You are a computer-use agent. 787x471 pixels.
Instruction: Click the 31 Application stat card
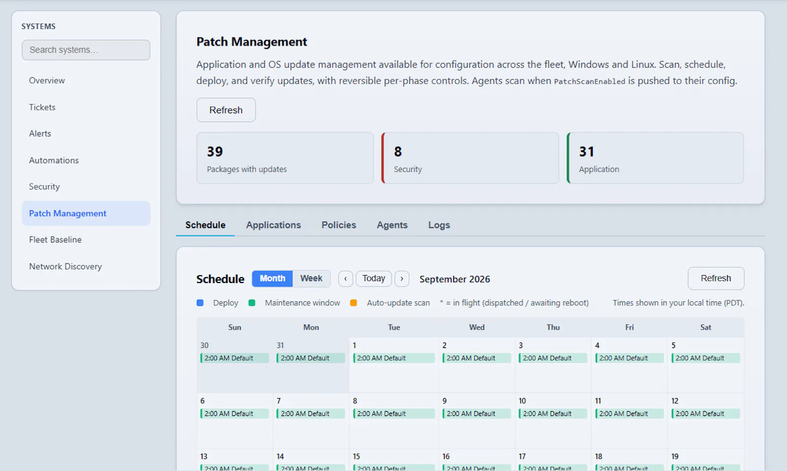[x=656, y=158]
